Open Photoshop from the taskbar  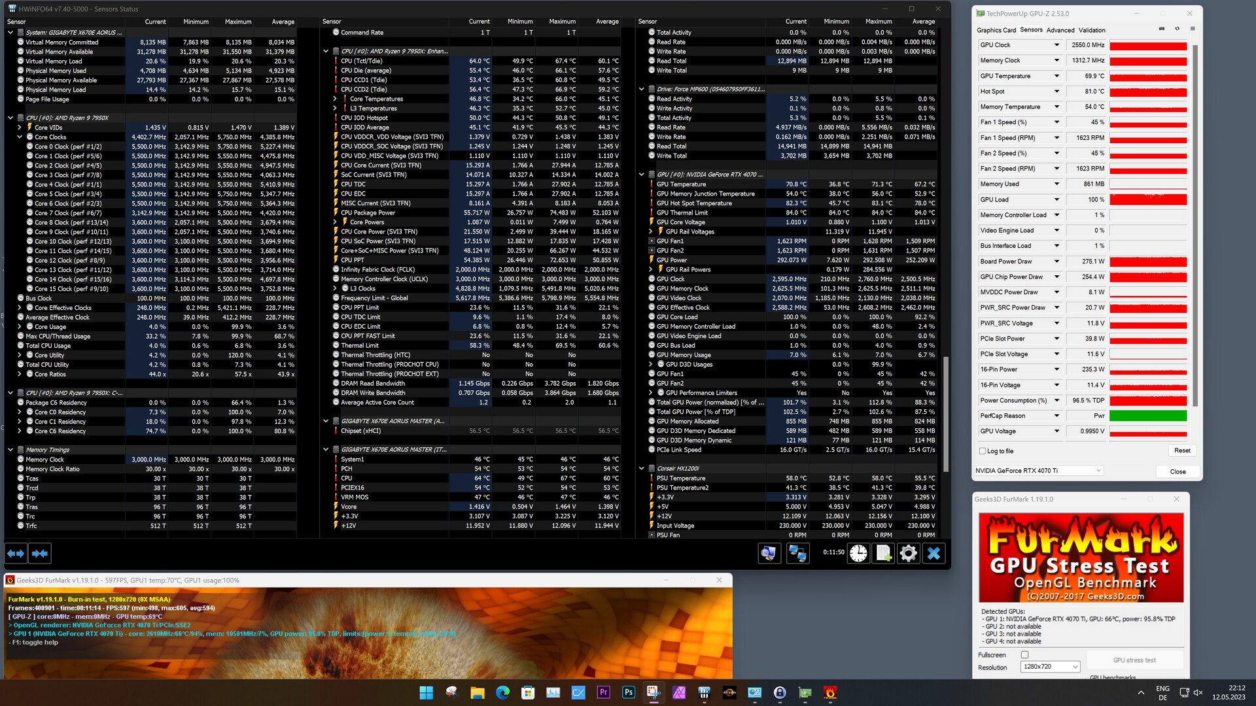click(x=628, y=692)
